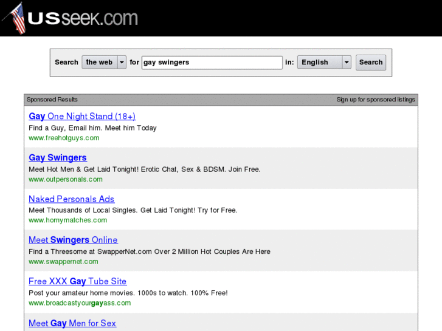442x331 pixels.
Task: Click the www.outpersonals.com URL text
Action: pyautogui.click(x=66, y=179)
